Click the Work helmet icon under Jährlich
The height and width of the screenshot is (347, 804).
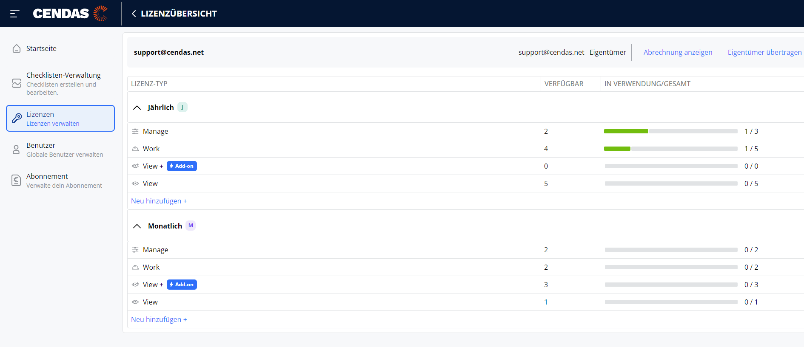(x=135, y=149)
